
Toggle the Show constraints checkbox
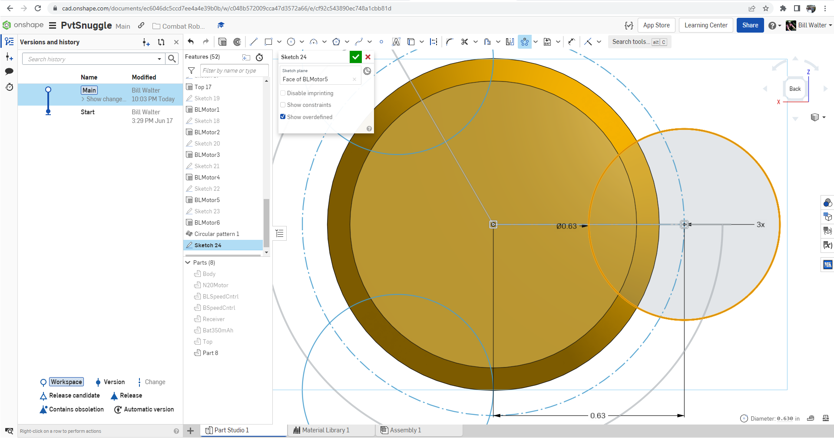(283, 105)
